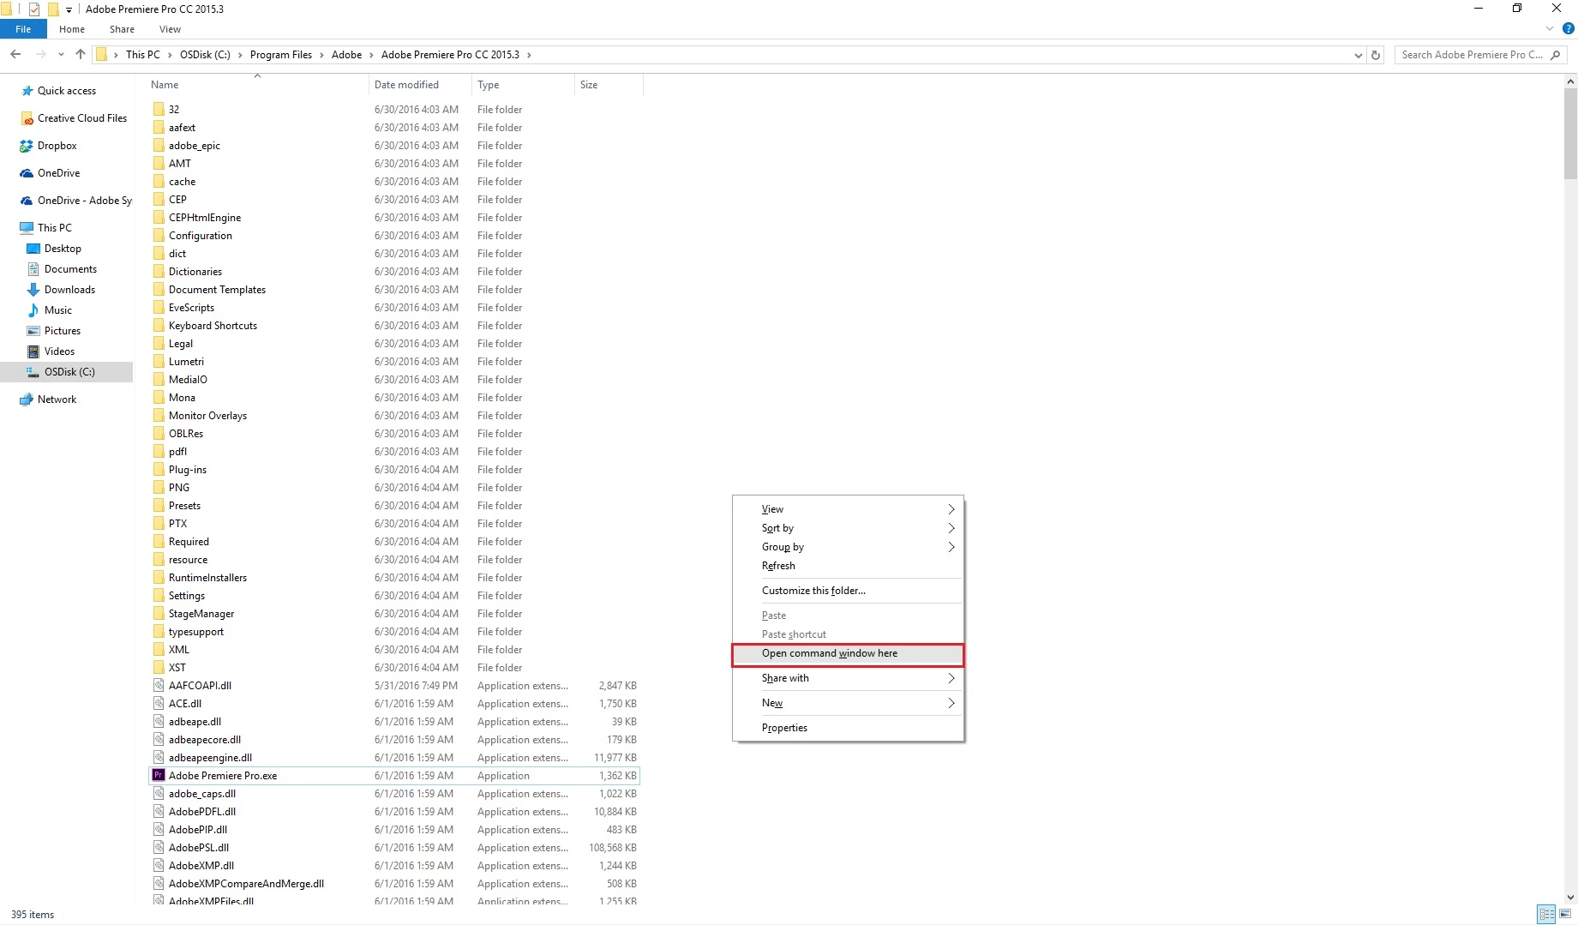Click This PC in breadcrumb path
Image resolution: width=1578 pixels, height=925 pixels.
pos(142,55)
